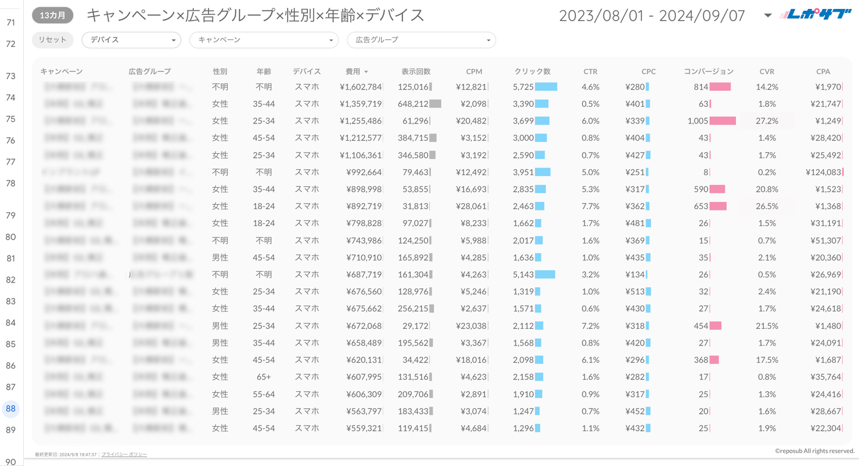Open the デバイス filter dropdown
Image resolution: width=859 pixels, height=466 pixels.
pos(131,40)
